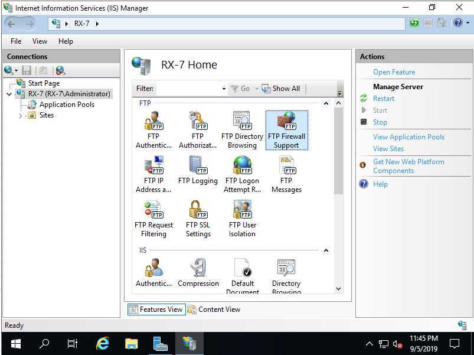Open the FTP SSL Settings feature
Viewport: 474px width, 355px height.
coord(198,219)
